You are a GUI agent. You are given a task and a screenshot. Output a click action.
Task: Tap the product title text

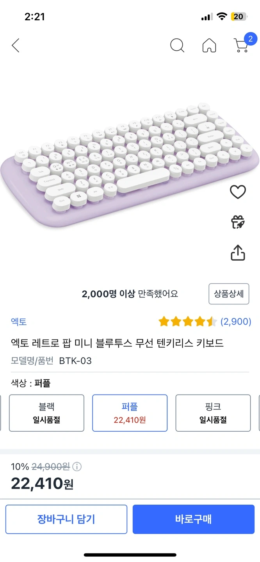tap(117, 343)
